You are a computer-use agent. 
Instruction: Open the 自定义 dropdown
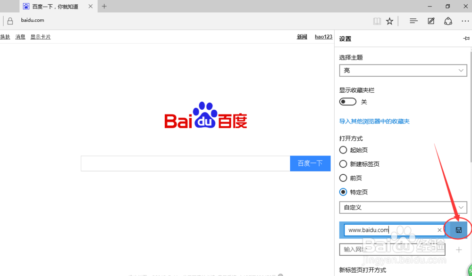(403, 208)
